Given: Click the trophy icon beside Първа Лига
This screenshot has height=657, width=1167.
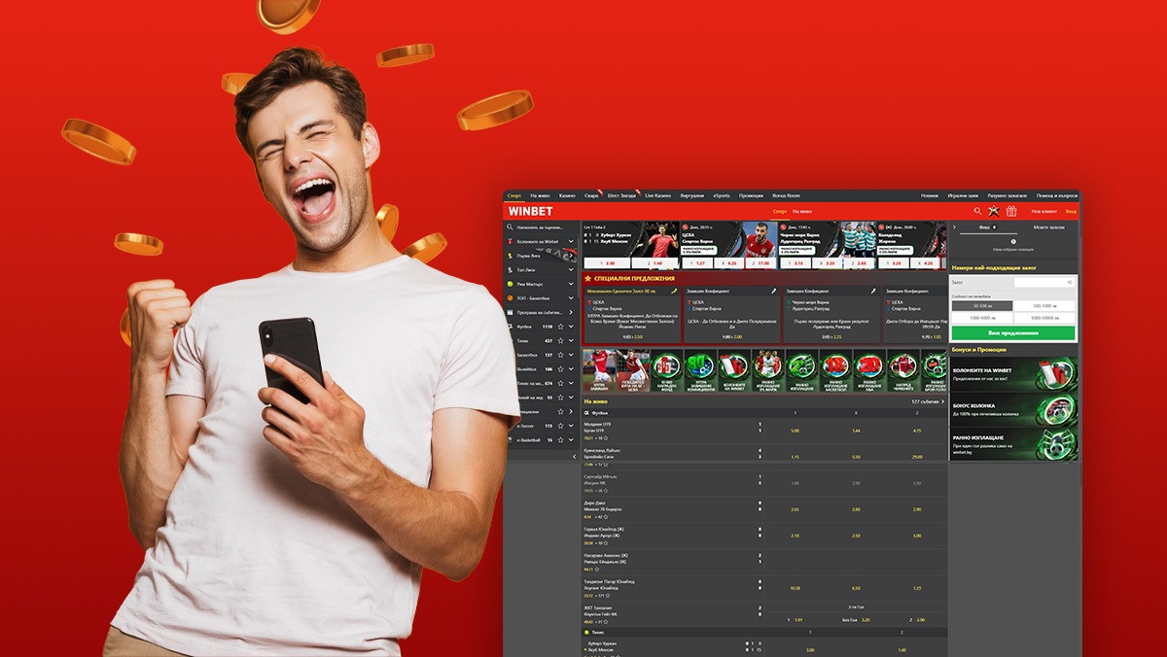Looking at the screenshot, I should [510, 256].
